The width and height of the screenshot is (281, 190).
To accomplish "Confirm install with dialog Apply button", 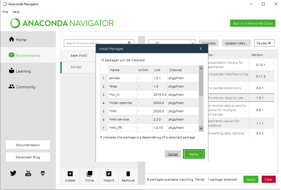I will [x=194, y=154].
